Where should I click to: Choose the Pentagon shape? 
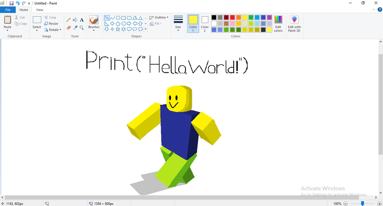118,23
